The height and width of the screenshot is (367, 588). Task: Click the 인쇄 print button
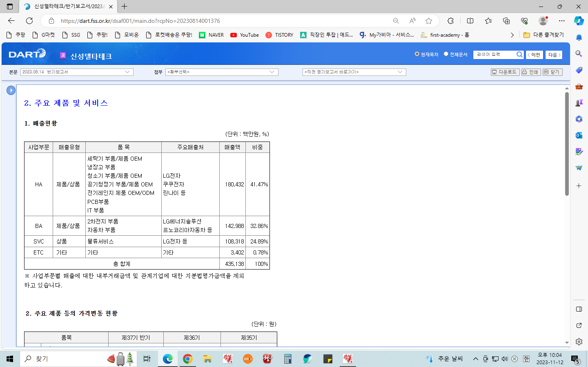(x=531, y=72)
